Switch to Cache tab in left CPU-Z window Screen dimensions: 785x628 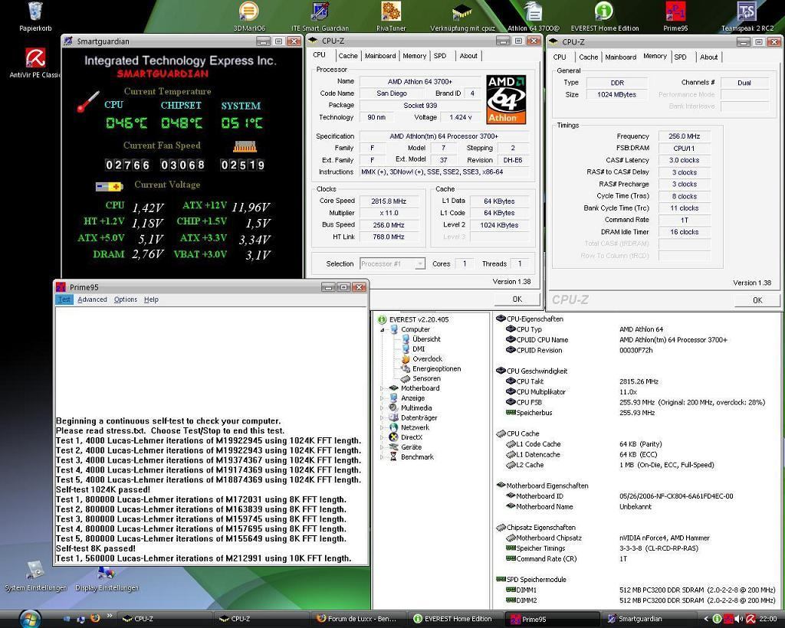coord(347,56)
